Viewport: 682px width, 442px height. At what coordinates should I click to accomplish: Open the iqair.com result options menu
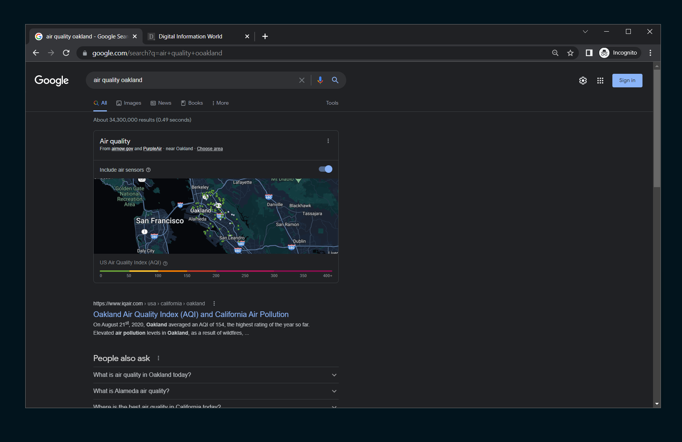(x=214, y=303)
